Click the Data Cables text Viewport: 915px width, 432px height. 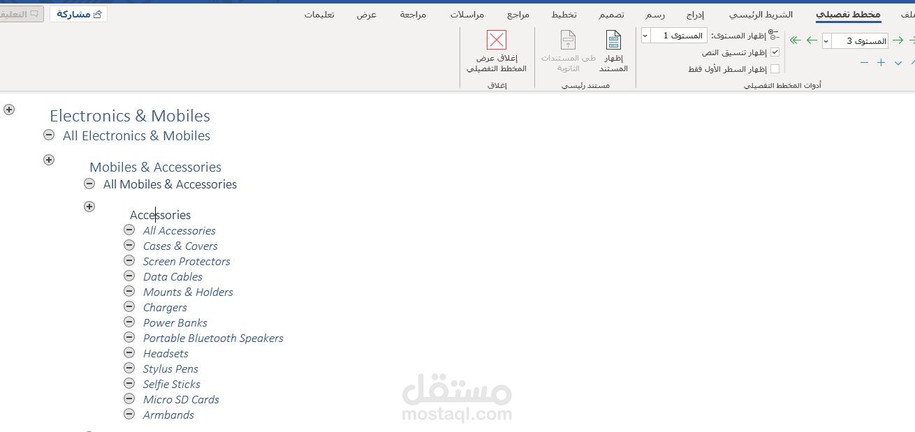(173, 276)
